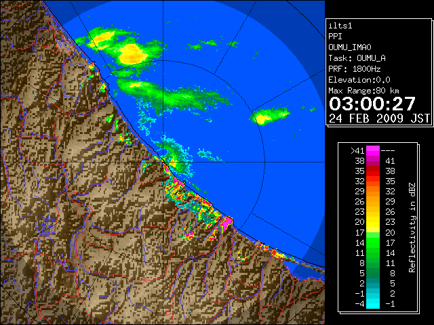Click the '>41' legend value
Viewport: 434px width, 325px height.
point(357,151)
